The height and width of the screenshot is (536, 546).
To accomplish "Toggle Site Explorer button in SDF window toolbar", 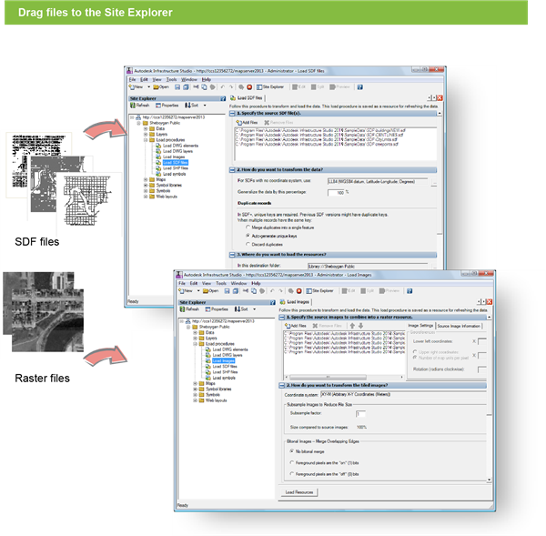I will [x=270, y=87].
